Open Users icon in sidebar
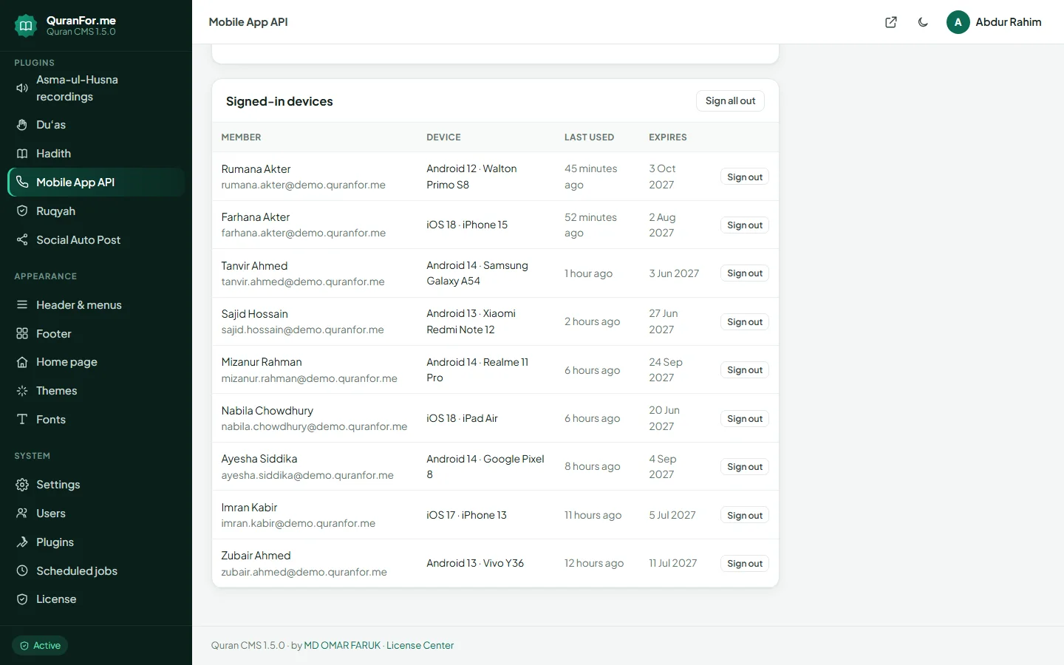The height and width of the screenshot is (665, 1064). (x=22, y=514)
